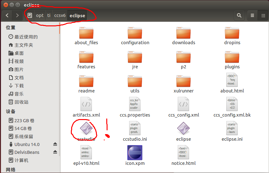269x173 pixels.
Task: Open the 54 GB volume
Action: [20, 128]
